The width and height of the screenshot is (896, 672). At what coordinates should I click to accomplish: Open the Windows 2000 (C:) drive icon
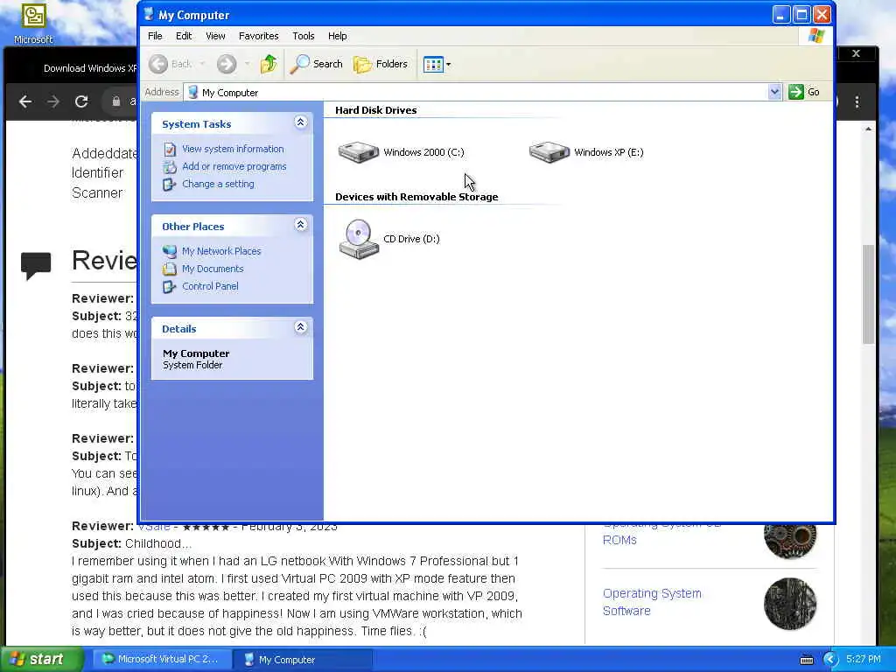[358, 152]
